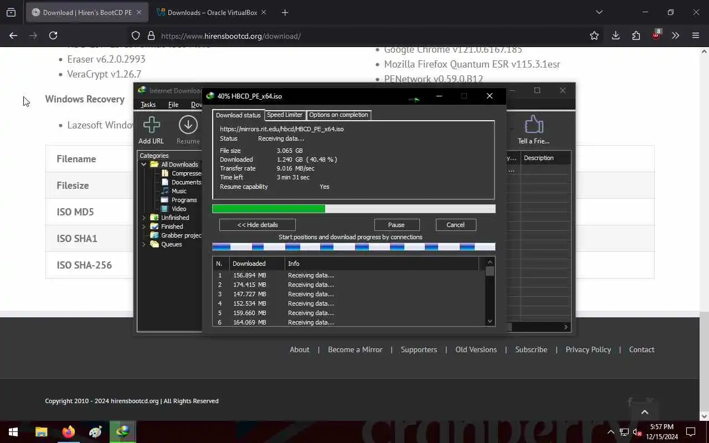The width and height of the screenshot is (709, 443).
Task: Click the Paint icon in the taskbar
Action: (95, 432)
